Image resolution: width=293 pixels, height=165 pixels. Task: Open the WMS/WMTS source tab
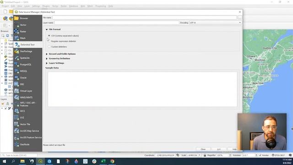pyautogui.click(x=27, y=98)
